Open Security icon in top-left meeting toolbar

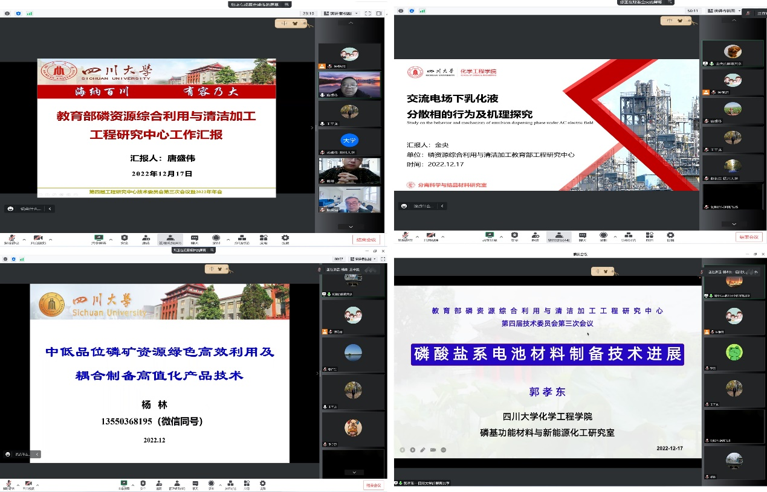[x=124, y=238]
